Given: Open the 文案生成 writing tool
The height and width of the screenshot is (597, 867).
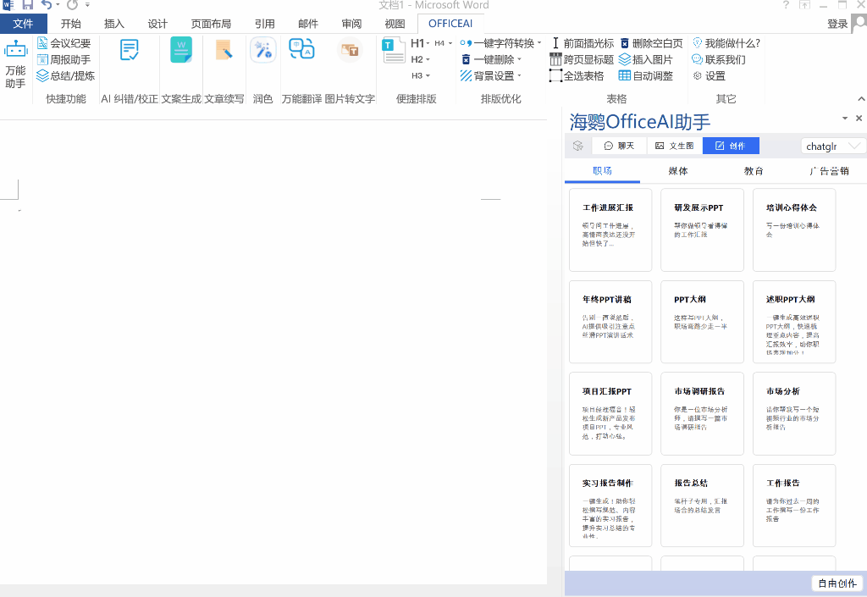Looking at the screenshot, I should coord(180,61).
